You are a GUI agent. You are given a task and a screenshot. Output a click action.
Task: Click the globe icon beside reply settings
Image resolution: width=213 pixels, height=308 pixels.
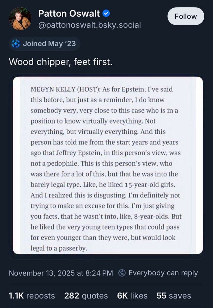click(x=122, y=273)
